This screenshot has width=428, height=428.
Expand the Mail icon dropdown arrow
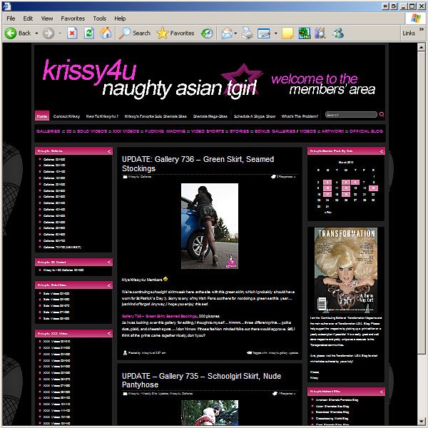click(235, 33)
